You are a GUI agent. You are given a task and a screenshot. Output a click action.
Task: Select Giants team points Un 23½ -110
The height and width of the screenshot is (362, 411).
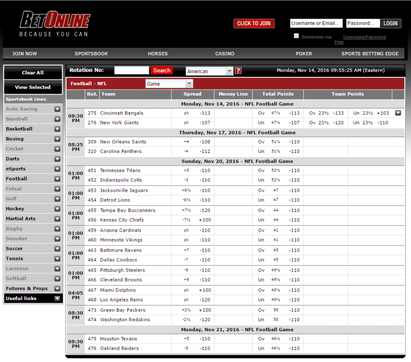370,123
